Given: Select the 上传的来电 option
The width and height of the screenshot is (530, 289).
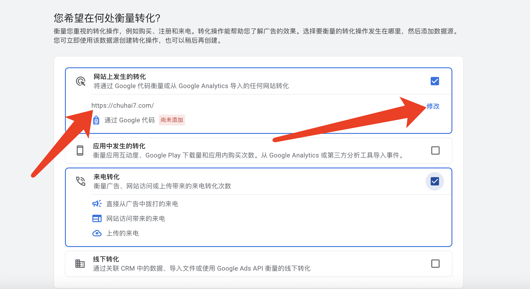Looking at the screenshot, I should tap(122, 233).
